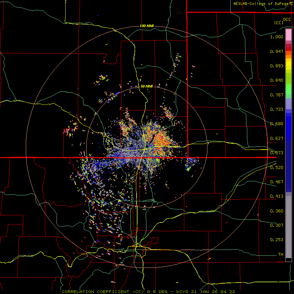
Task: Select the 0.680 legend value
Action: [277, 124]
